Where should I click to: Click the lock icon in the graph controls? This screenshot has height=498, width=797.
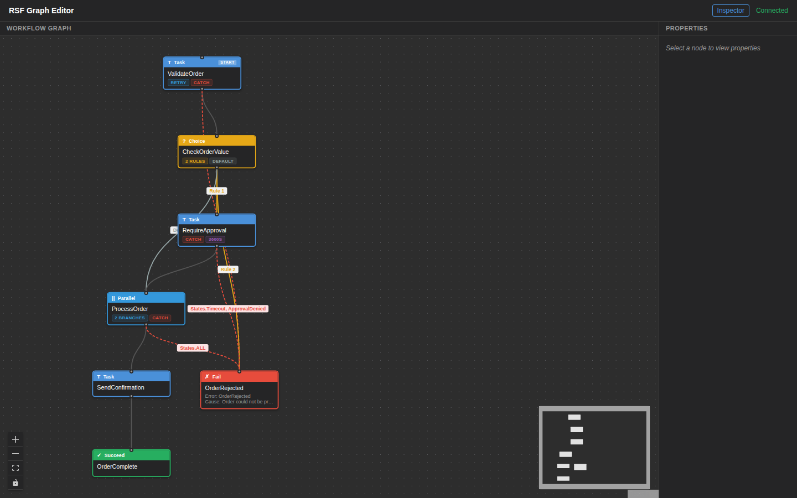tap(15, 482)
